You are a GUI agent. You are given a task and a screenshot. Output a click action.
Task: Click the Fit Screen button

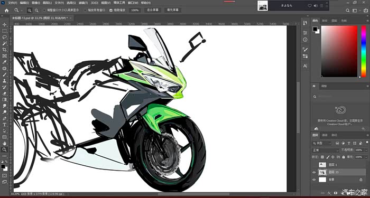(152, 10)
